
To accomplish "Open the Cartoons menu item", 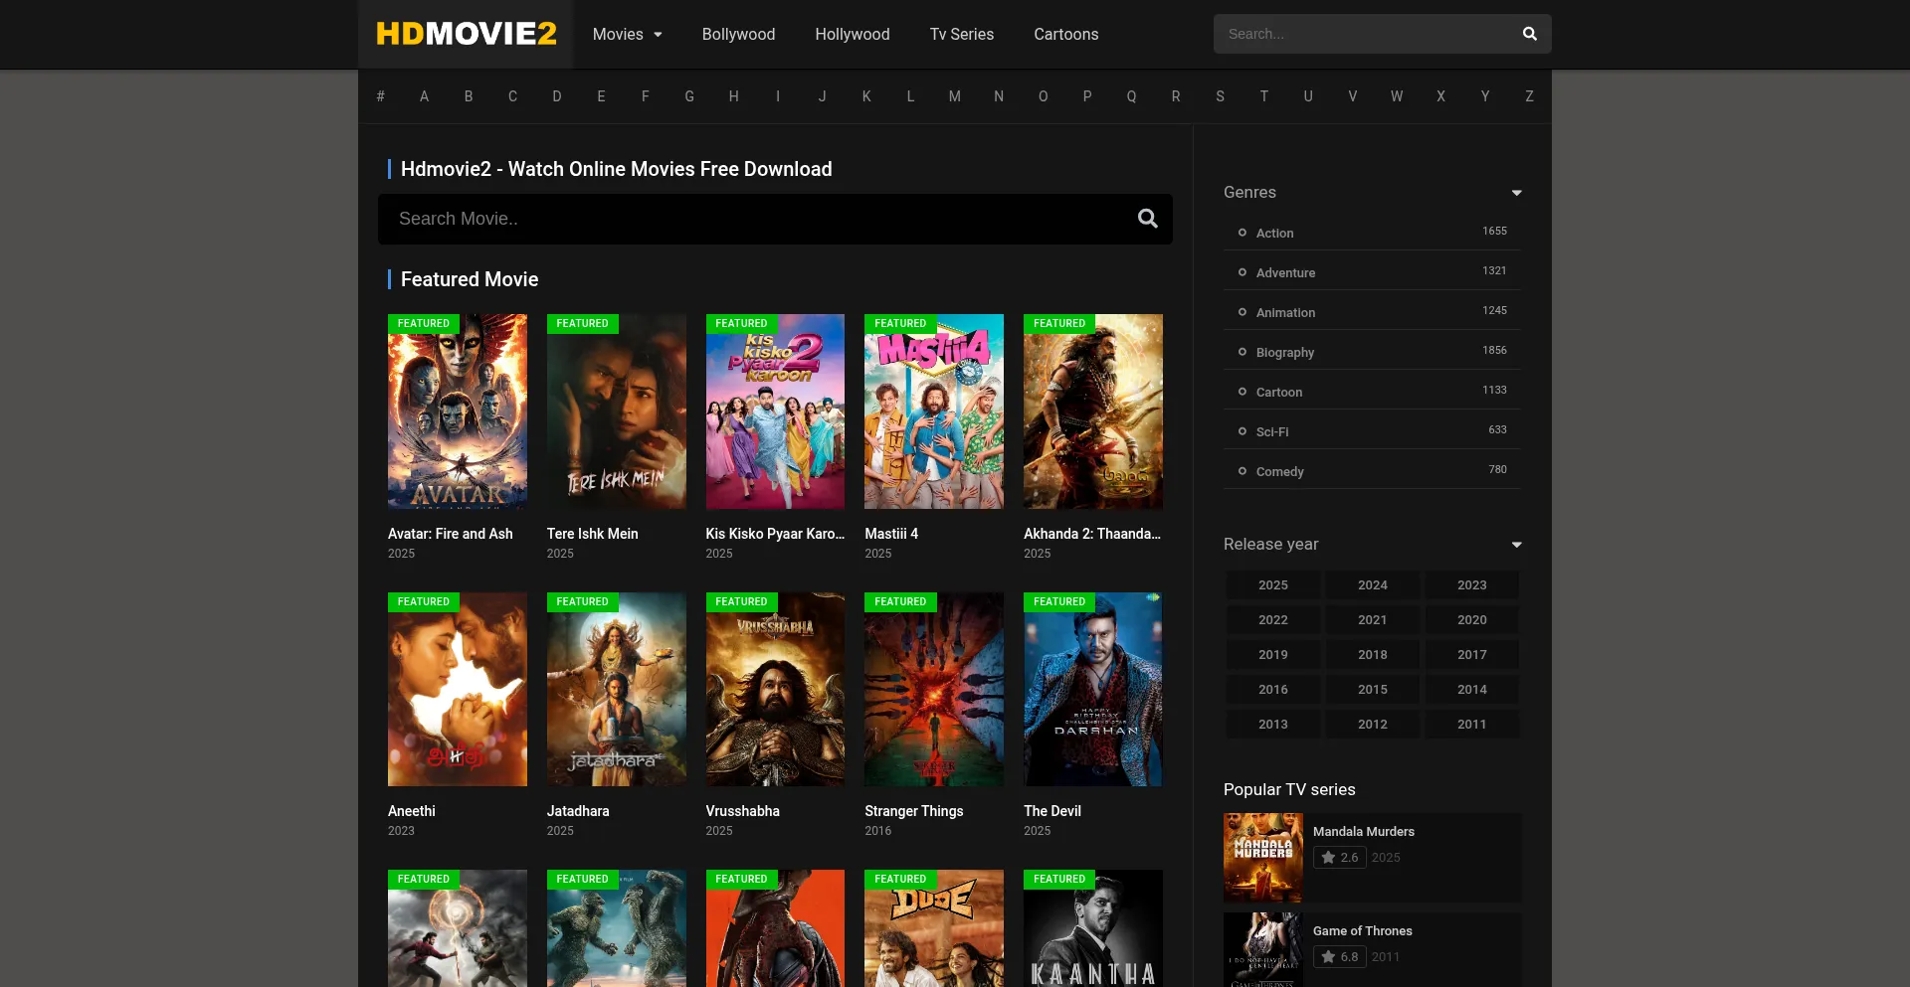I will coord(1066,34).
